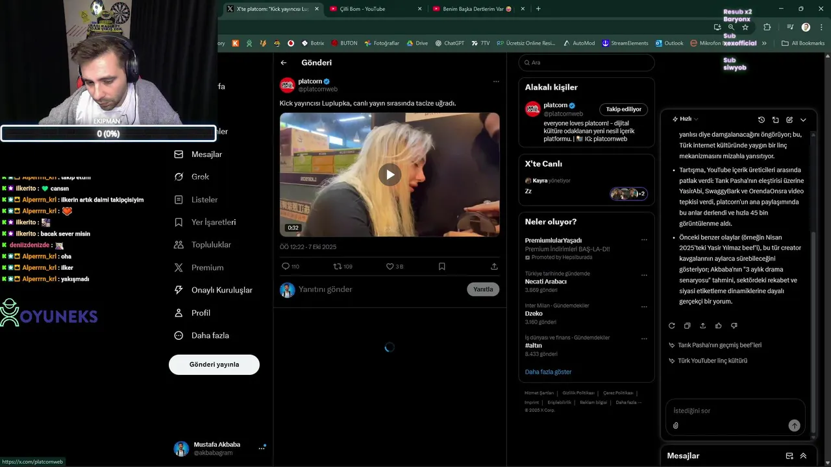Open the reply icon with 110 comments
Screen dimensions: 831x467
(x=285, y=267)
